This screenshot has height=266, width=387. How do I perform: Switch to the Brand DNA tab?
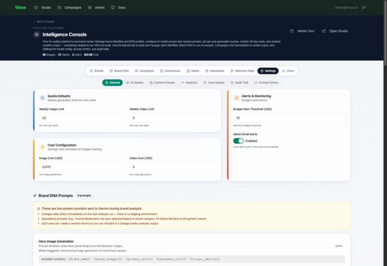click(x=119, y=71)
